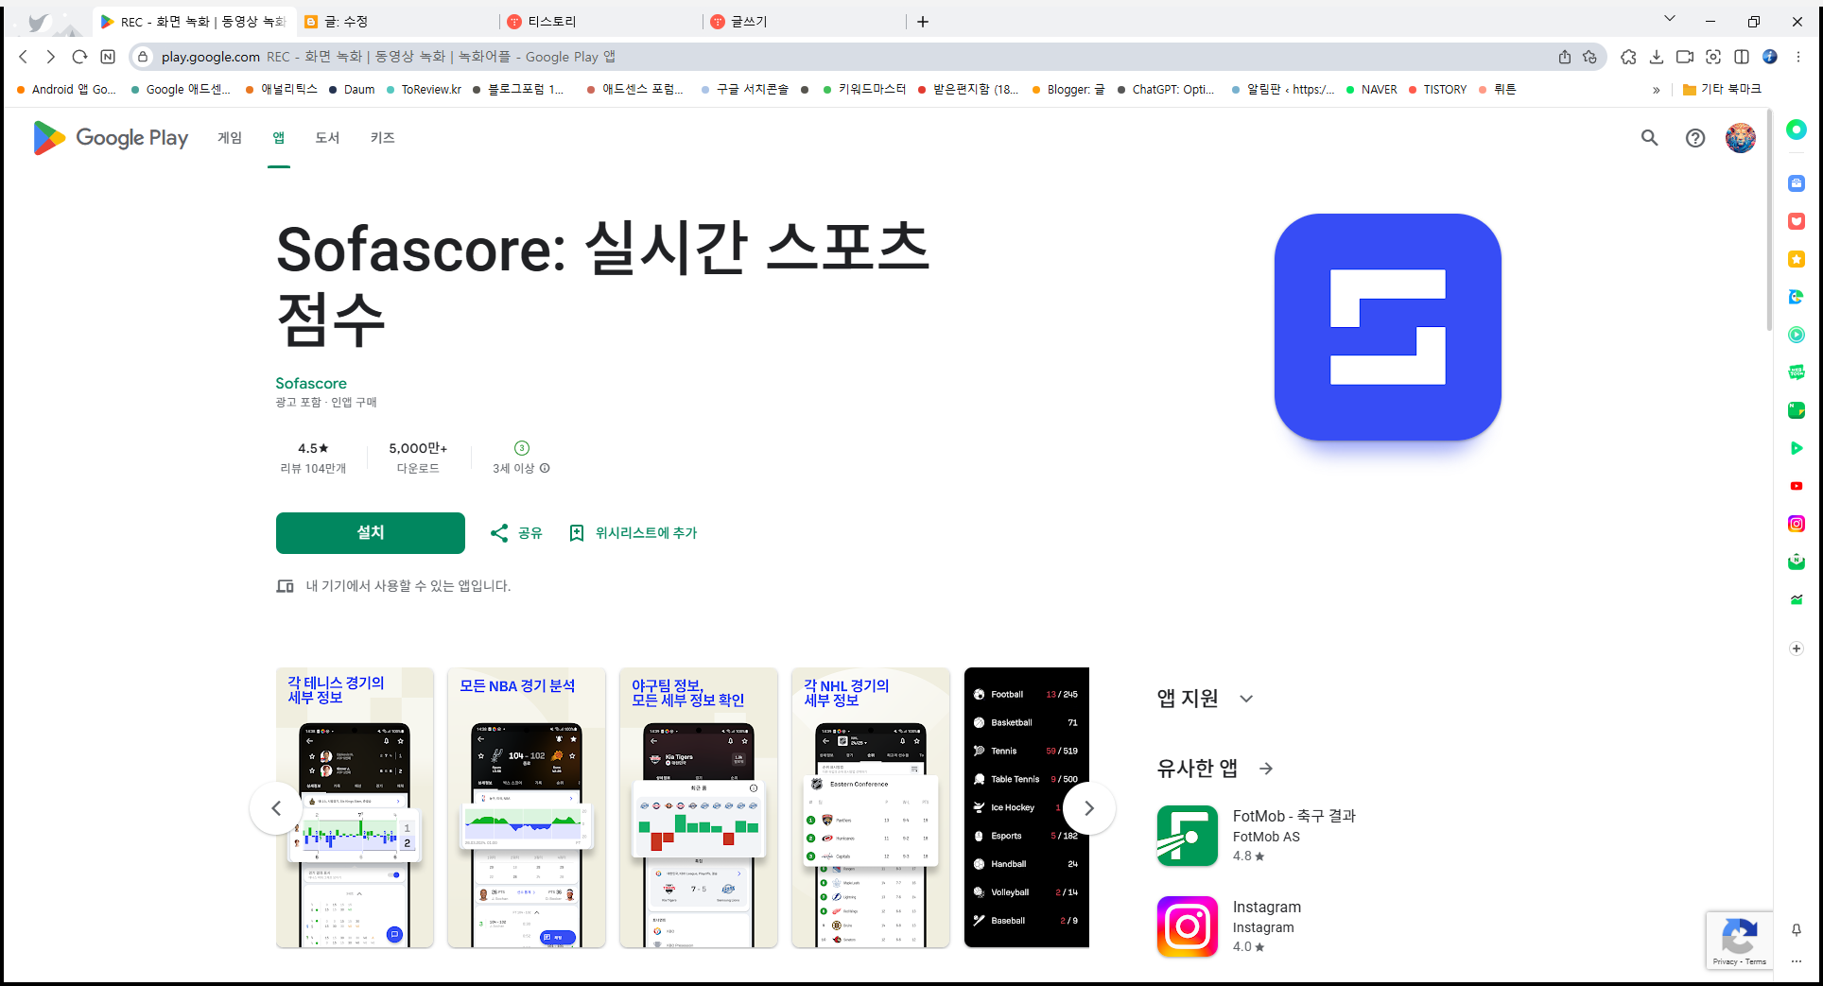Click the Google Play logo
The width and height of the screenshot is (1823, 986).
click(x=111, y=138)
